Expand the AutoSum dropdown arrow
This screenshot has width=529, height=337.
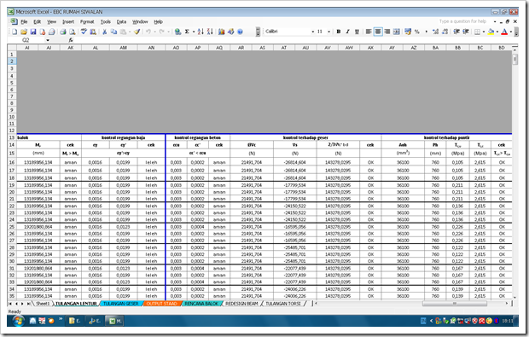194,32
